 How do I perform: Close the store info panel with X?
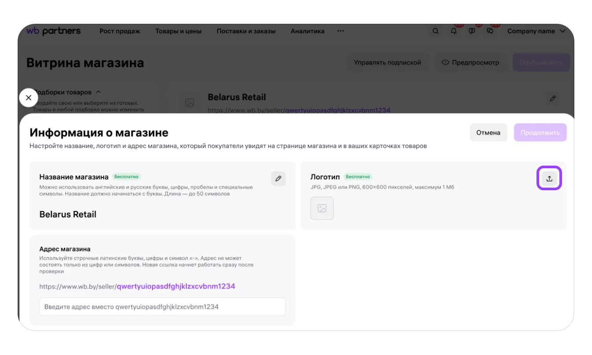click(x=29, y=98)
